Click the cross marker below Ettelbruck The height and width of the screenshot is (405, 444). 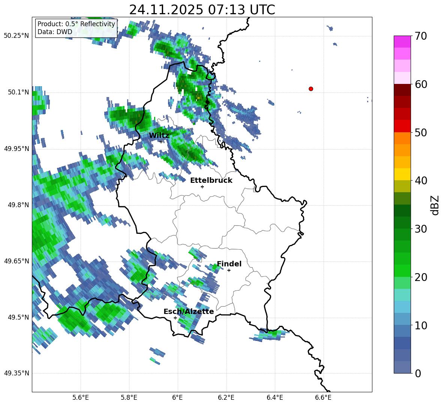click(202, 187)
